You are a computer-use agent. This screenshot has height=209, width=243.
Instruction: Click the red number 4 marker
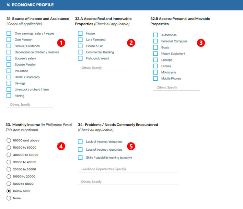(61, 146)
